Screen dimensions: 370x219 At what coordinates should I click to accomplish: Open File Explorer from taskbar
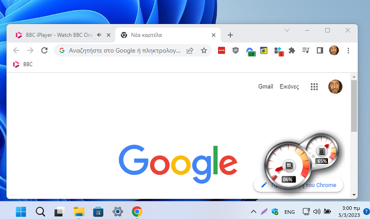click(79, 212)
